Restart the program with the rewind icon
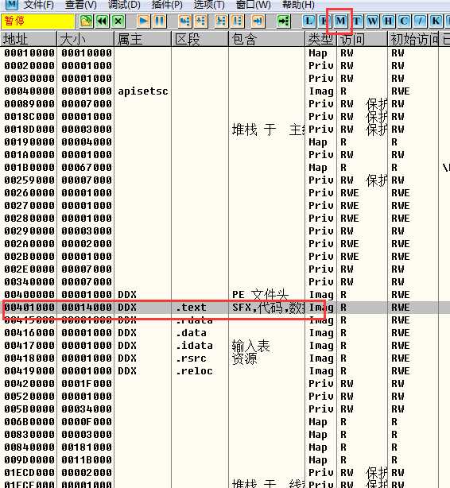 (x=102, y=21)
